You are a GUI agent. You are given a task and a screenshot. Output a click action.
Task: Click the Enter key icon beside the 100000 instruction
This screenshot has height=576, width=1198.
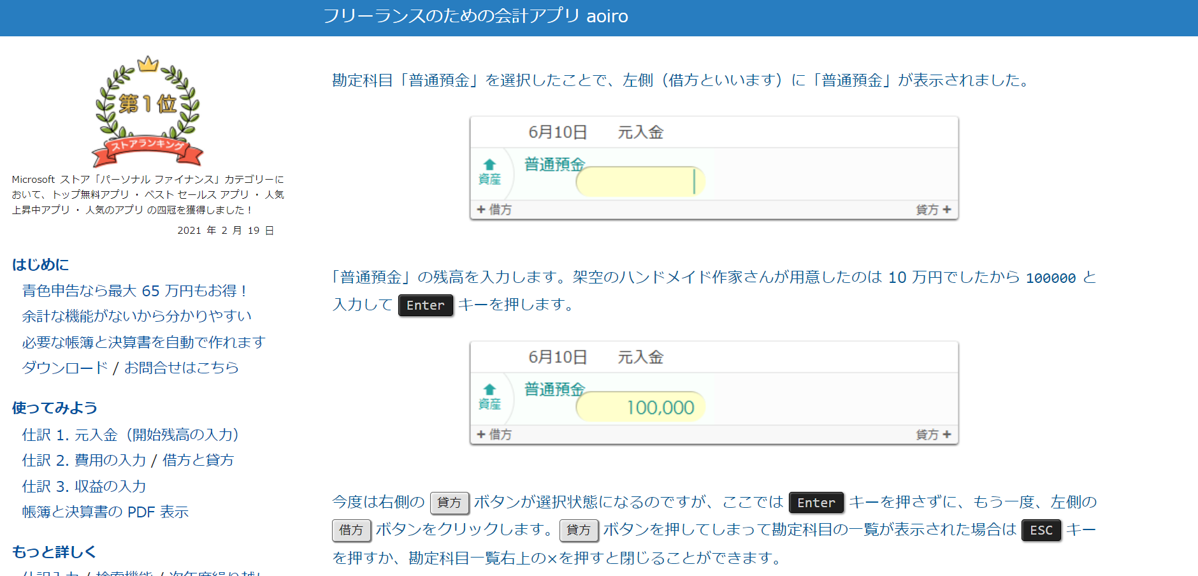[x=425, y=305]
